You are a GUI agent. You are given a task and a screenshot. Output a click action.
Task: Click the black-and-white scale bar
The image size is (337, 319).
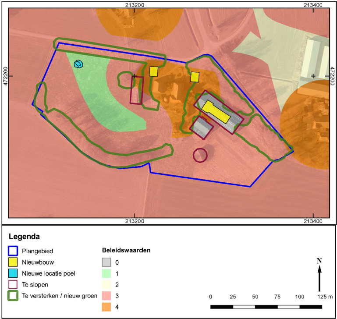point(266,307)
